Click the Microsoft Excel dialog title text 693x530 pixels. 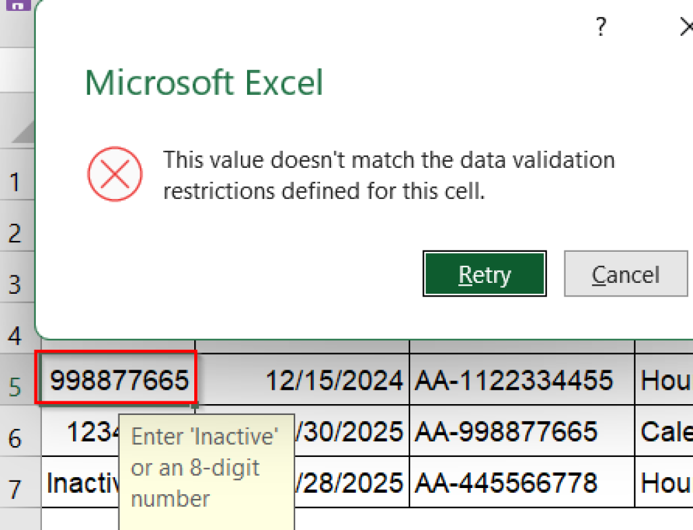203,82
